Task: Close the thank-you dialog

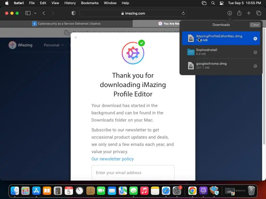Action: [76, 37]
